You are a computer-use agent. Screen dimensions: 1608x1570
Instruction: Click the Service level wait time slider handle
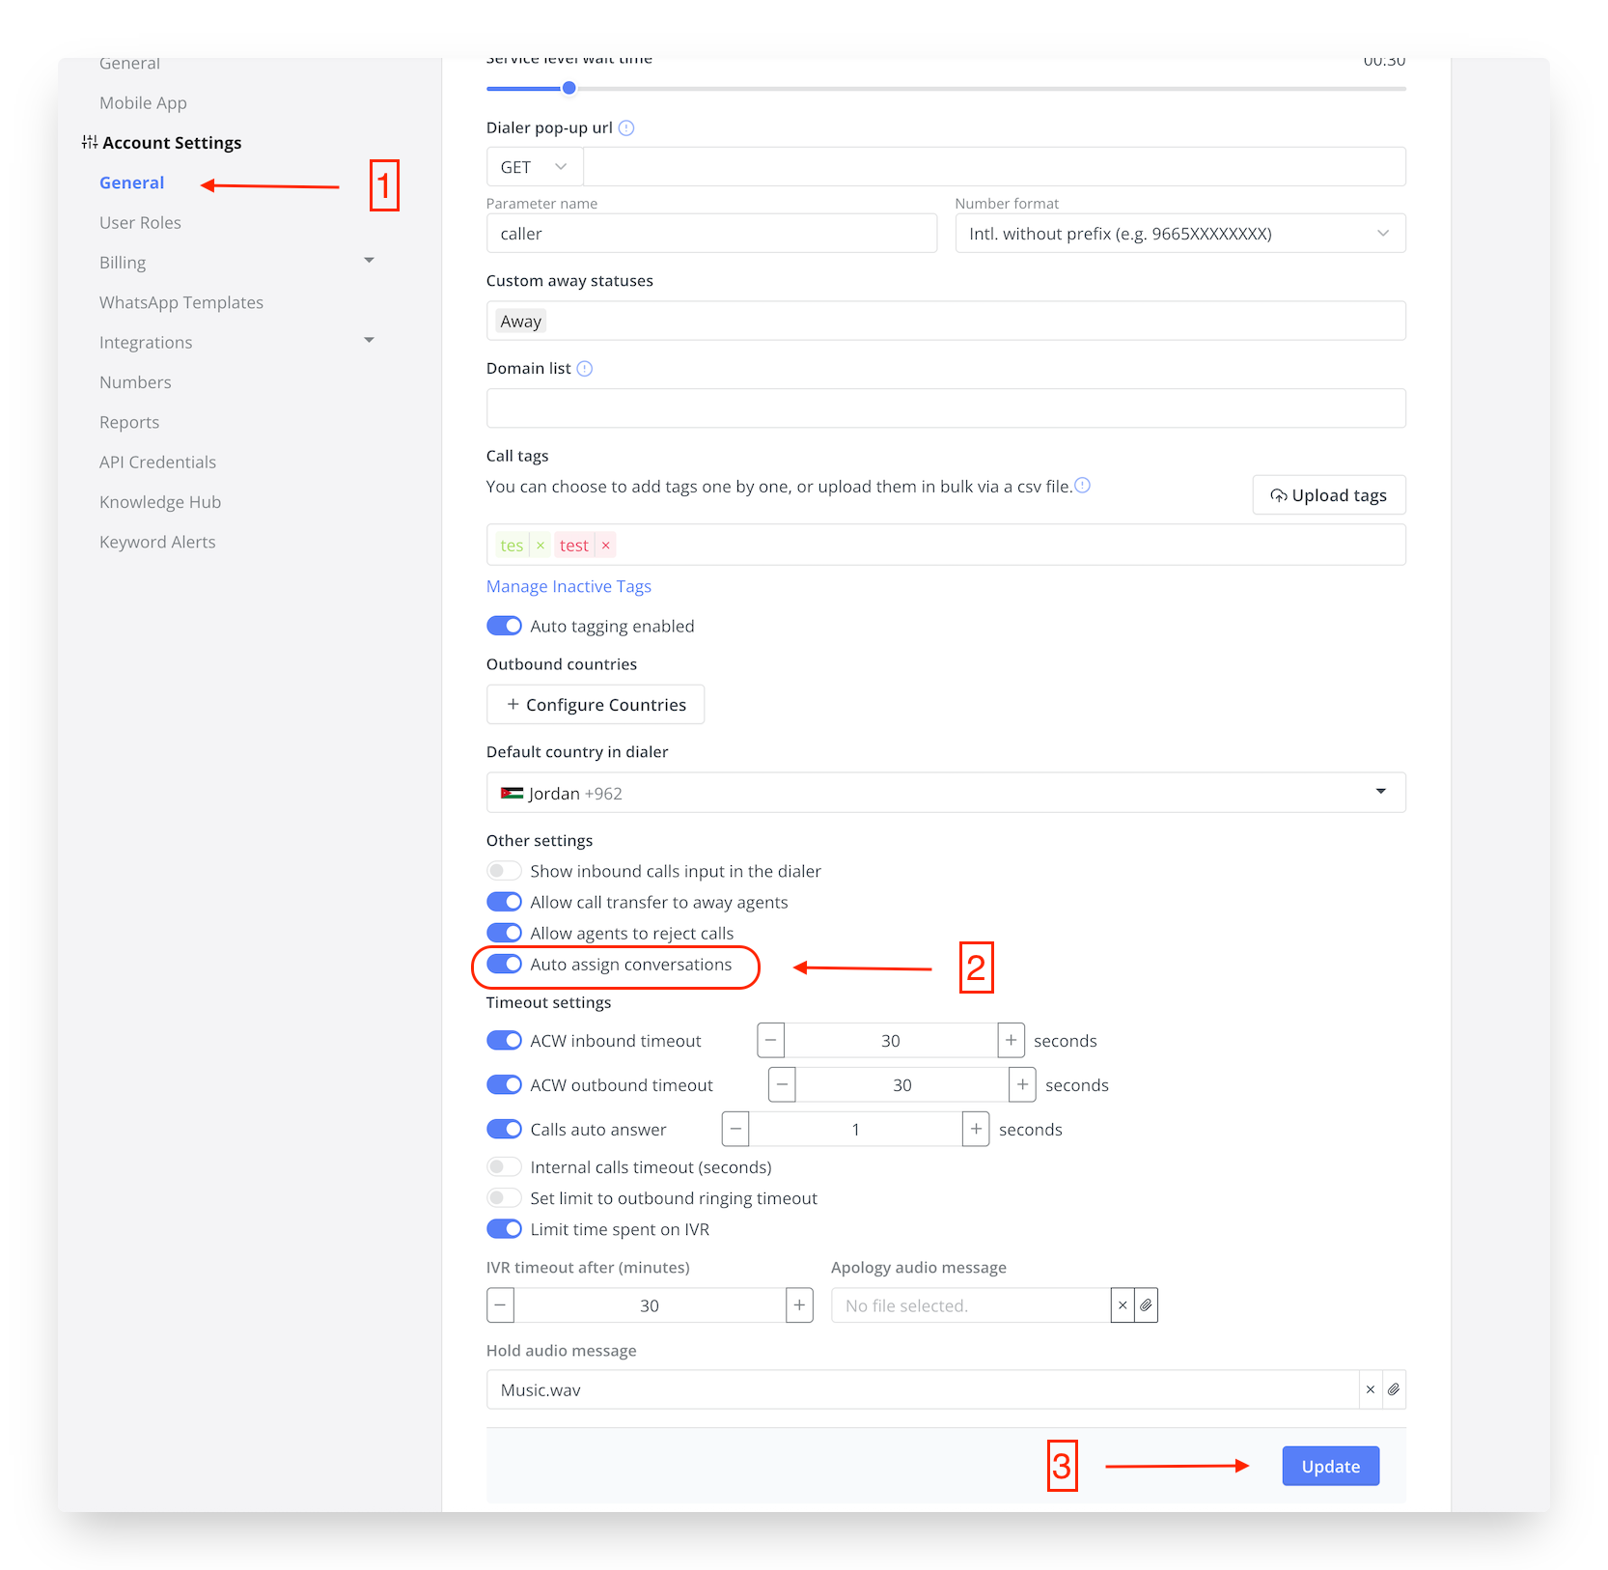[x=569, y=88]
